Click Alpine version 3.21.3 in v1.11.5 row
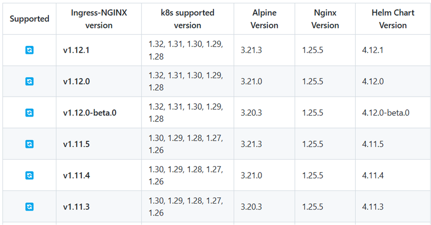The height and width of the screenshot is (225, 431). pos(251,144)
